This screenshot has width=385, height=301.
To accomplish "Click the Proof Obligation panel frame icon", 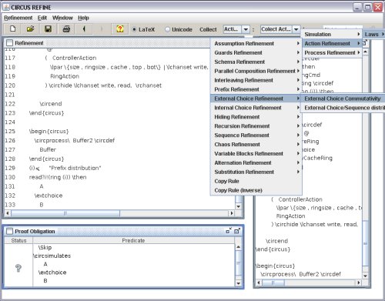I will pos(9,231).
